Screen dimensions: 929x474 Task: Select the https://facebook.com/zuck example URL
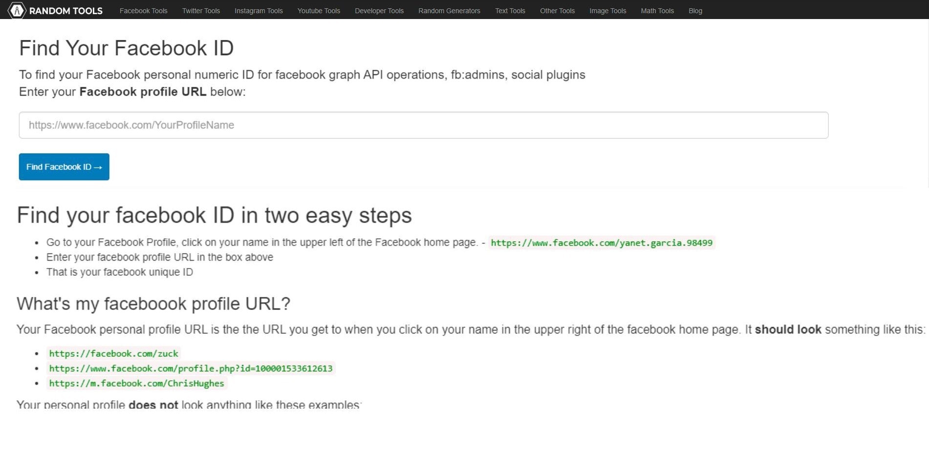tap(113, 353)
